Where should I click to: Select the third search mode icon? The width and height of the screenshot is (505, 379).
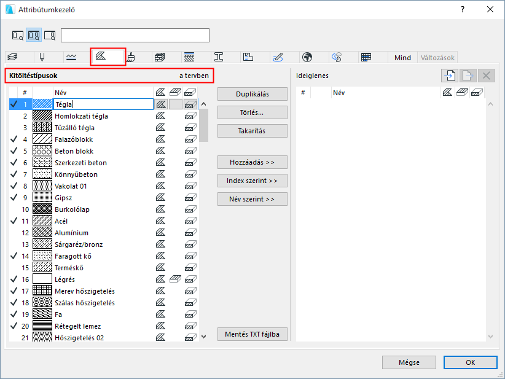click(50, 35)
